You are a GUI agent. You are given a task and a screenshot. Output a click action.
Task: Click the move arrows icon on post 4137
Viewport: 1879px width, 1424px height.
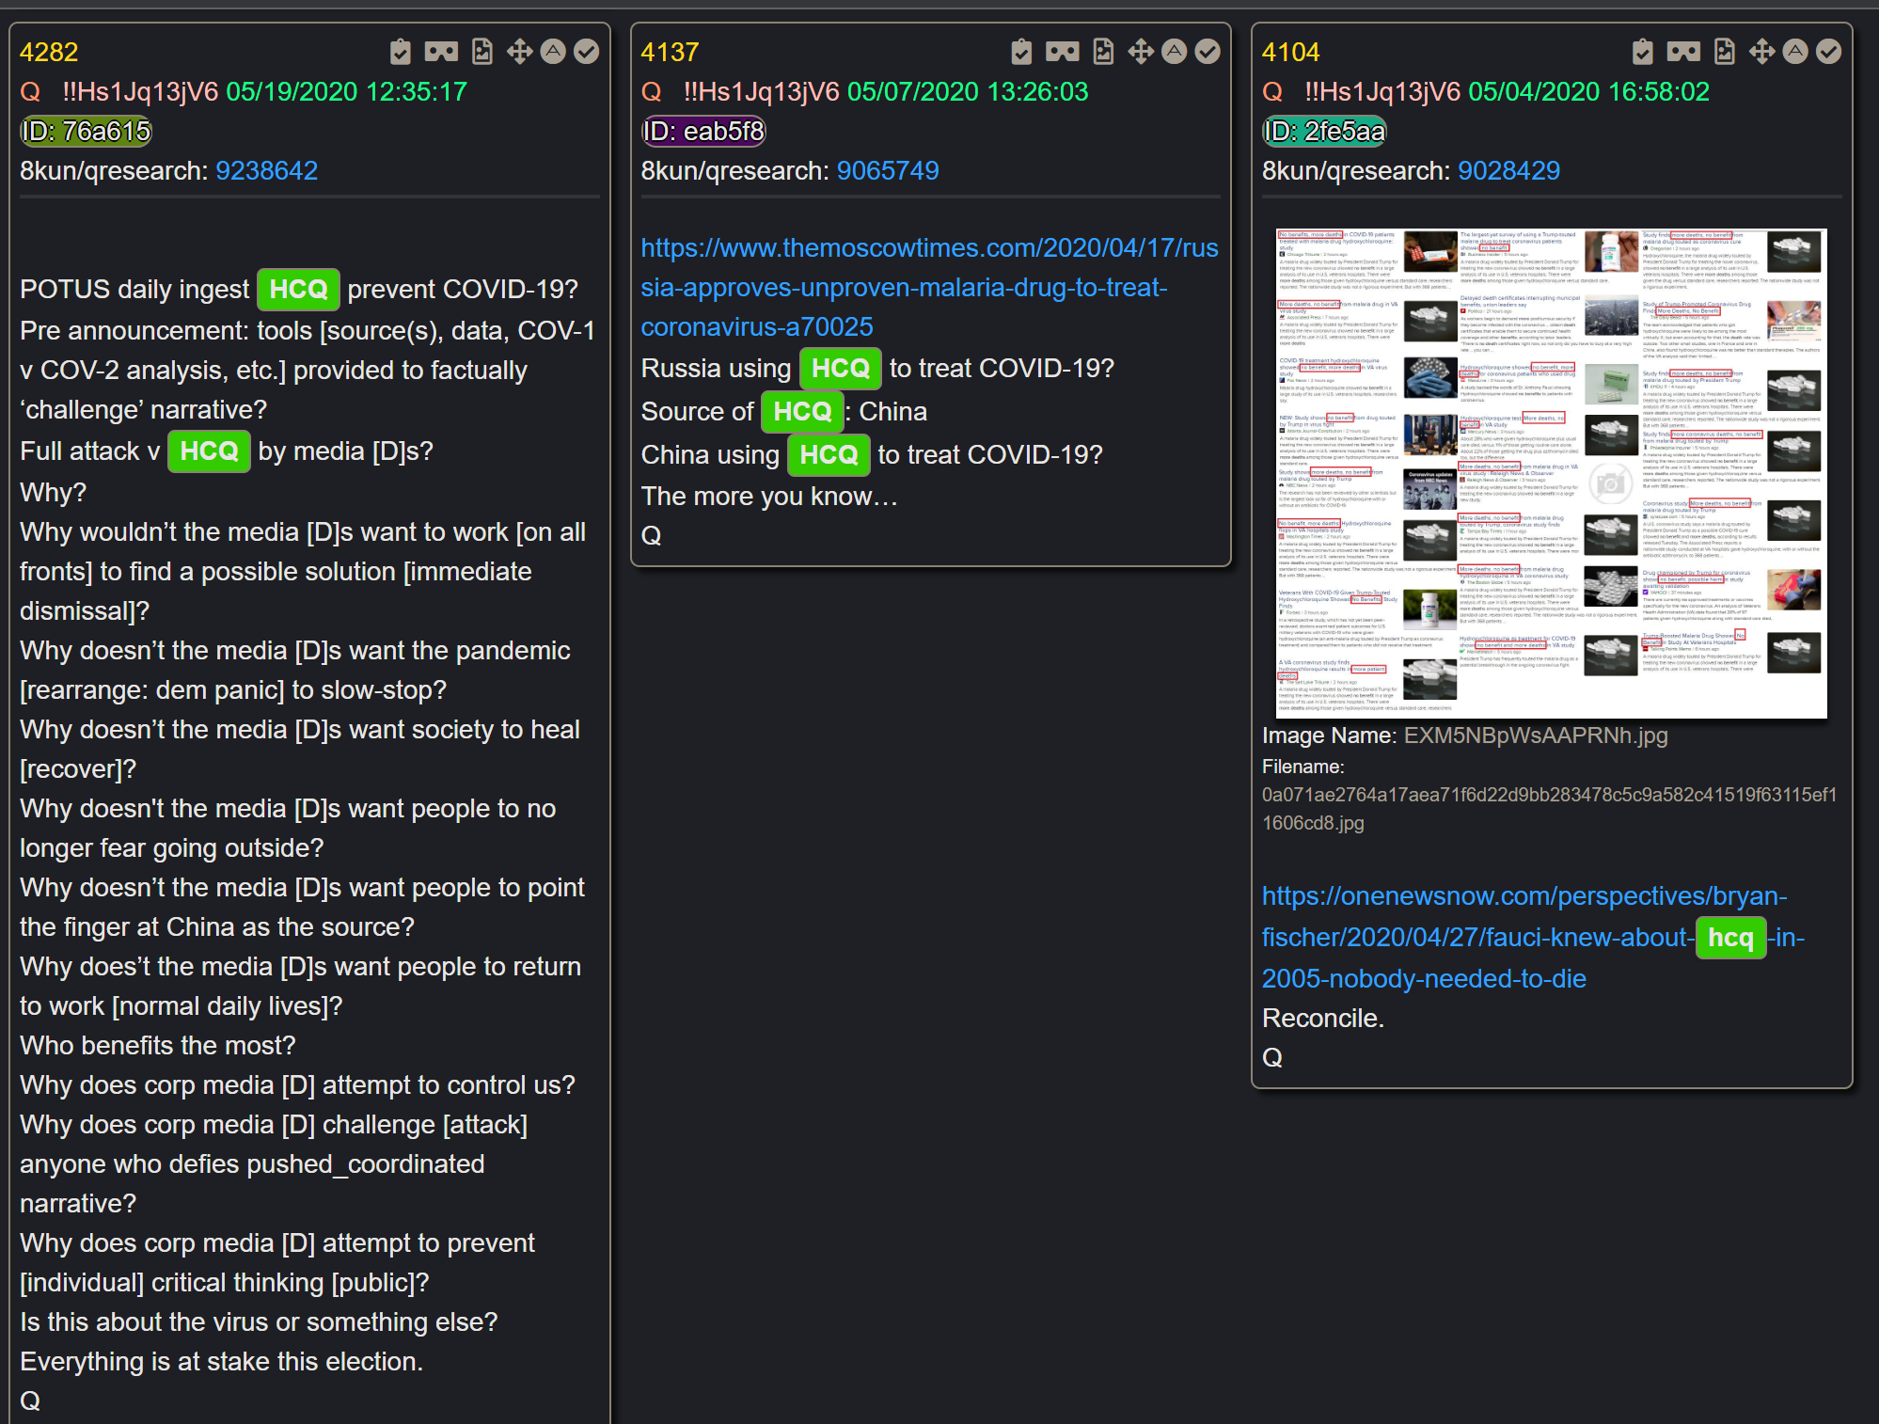[1141, 52]
